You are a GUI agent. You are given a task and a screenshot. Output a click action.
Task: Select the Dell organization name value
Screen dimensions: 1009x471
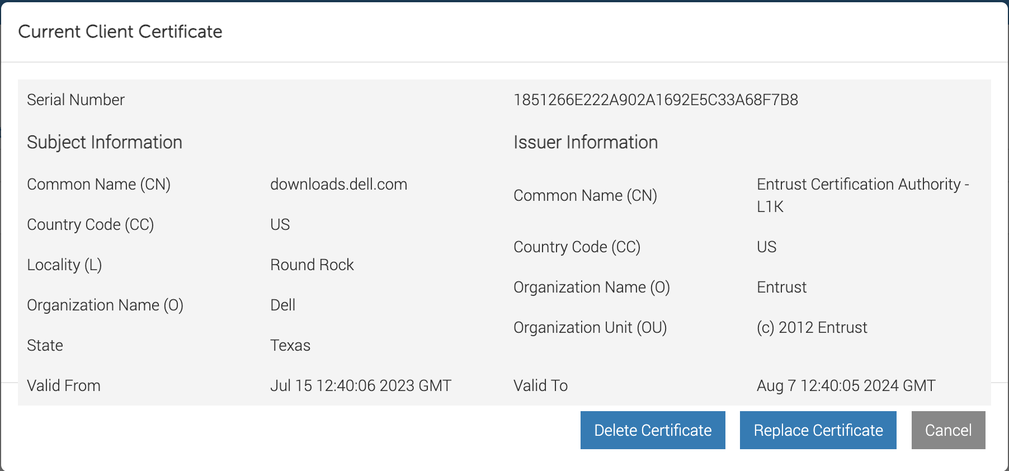[282, 305]
